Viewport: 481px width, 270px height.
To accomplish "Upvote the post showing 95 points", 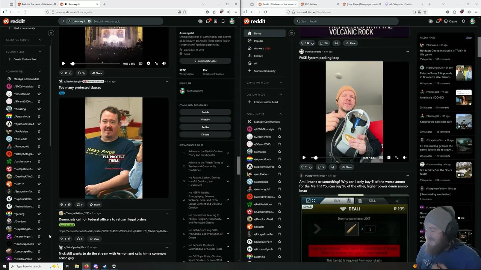I will pos(62,73).
